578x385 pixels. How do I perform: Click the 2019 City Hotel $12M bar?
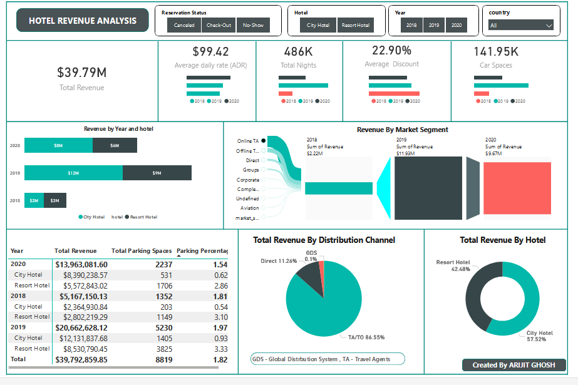click(73, 173)
